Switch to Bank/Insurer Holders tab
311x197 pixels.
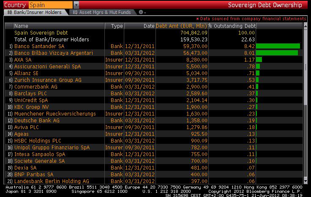(34, 13)
